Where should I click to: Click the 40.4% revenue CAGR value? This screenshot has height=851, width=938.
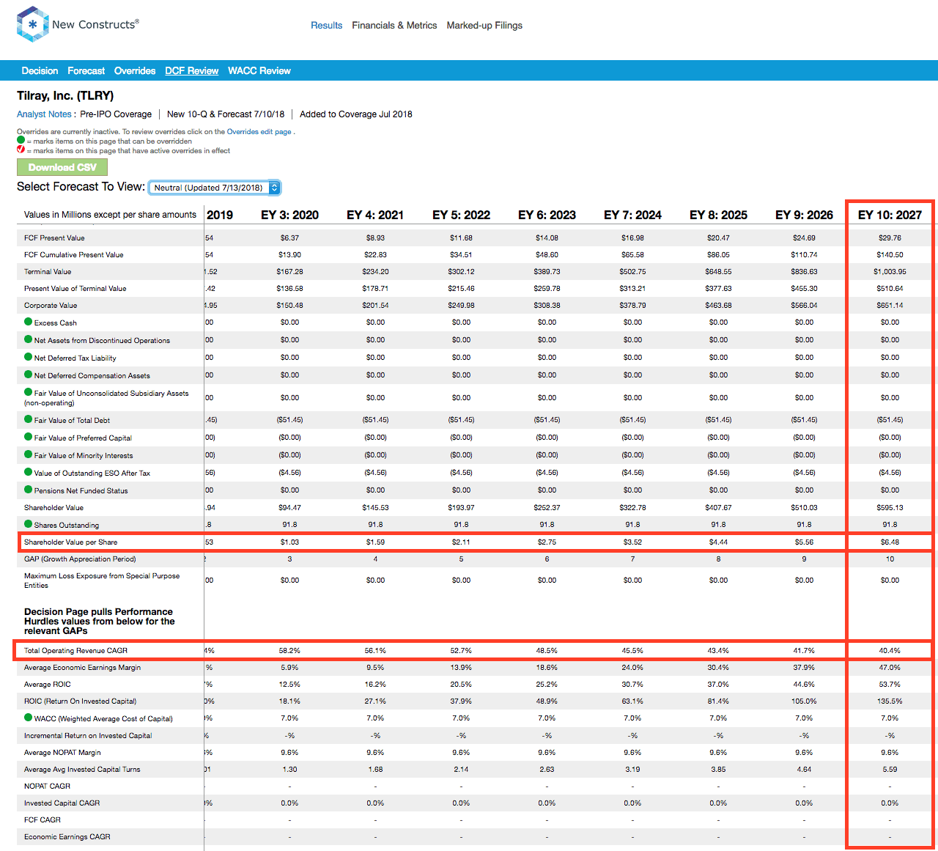pos(890,650)
